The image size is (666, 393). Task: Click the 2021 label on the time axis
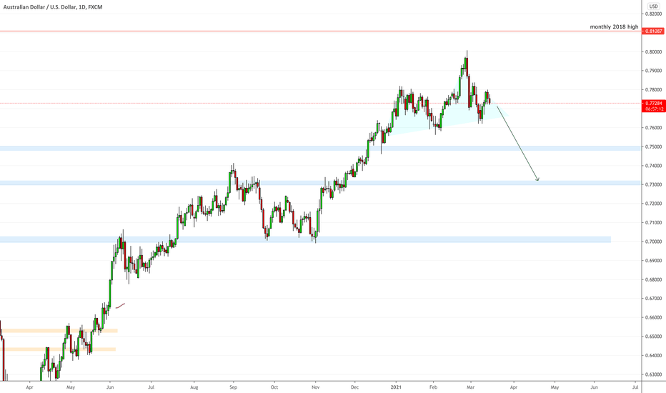[x=397, y=387]
